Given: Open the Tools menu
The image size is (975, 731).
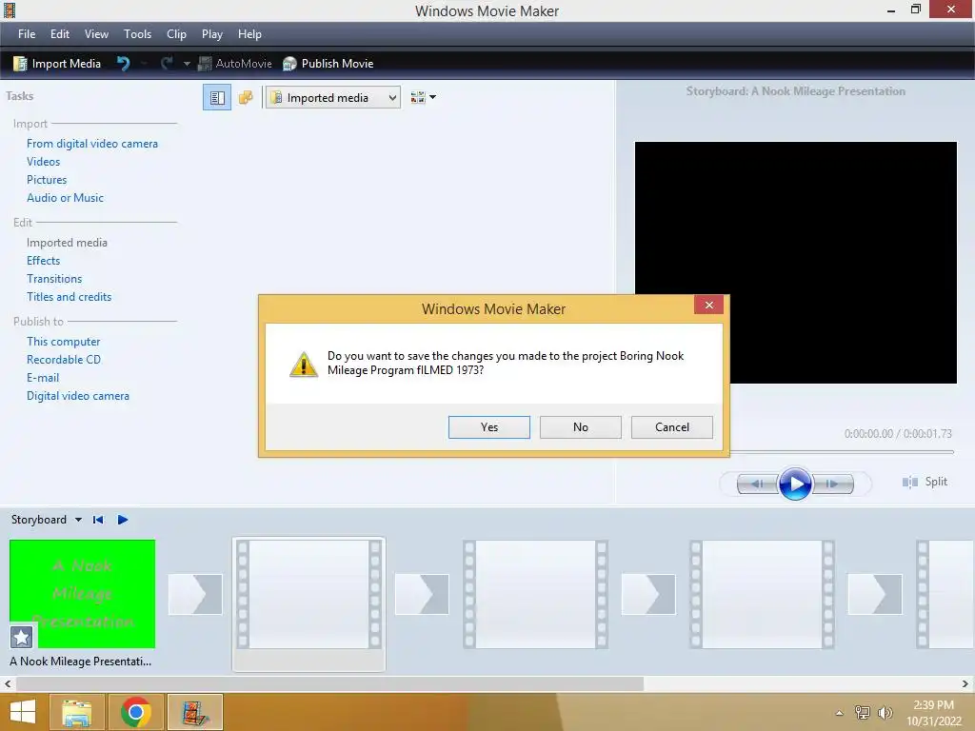Looking at the screenshot, I should [x=137, y=34].
